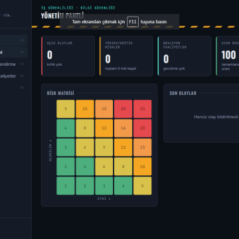
Task: Click the Risk Matrisi panel heading
Action: pos(60,93)
